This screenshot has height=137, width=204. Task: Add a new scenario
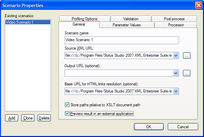tap(12, 118)
